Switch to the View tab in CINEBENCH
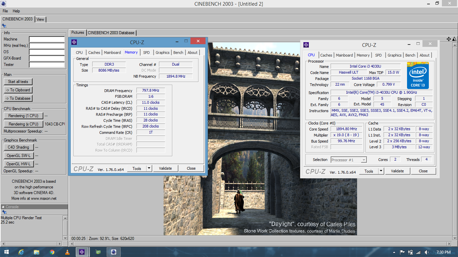 coord(40,19)
